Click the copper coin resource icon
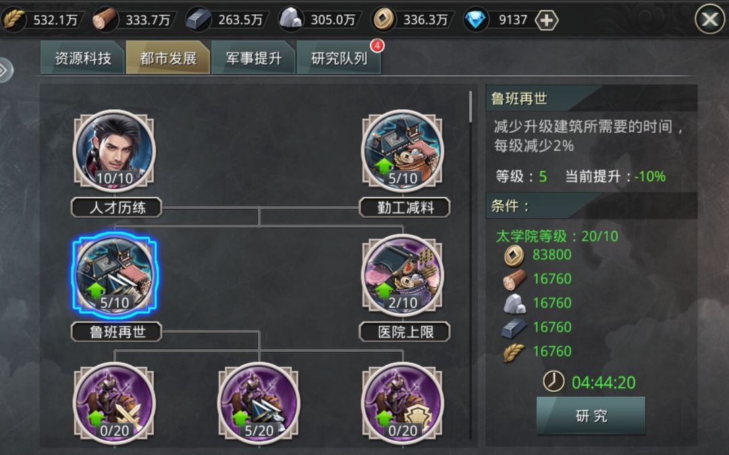Screen dimensions: 729x455 click(x=383, y=20)
